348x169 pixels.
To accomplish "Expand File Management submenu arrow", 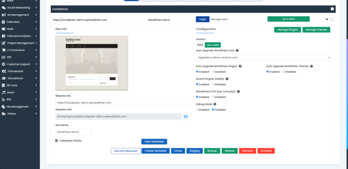I will coord(36,106).
